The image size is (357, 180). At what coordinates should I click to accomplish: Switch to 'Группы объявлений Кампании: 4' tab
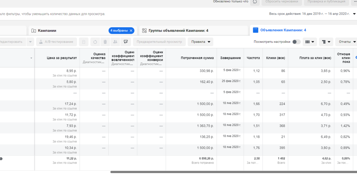click(178, 31)
